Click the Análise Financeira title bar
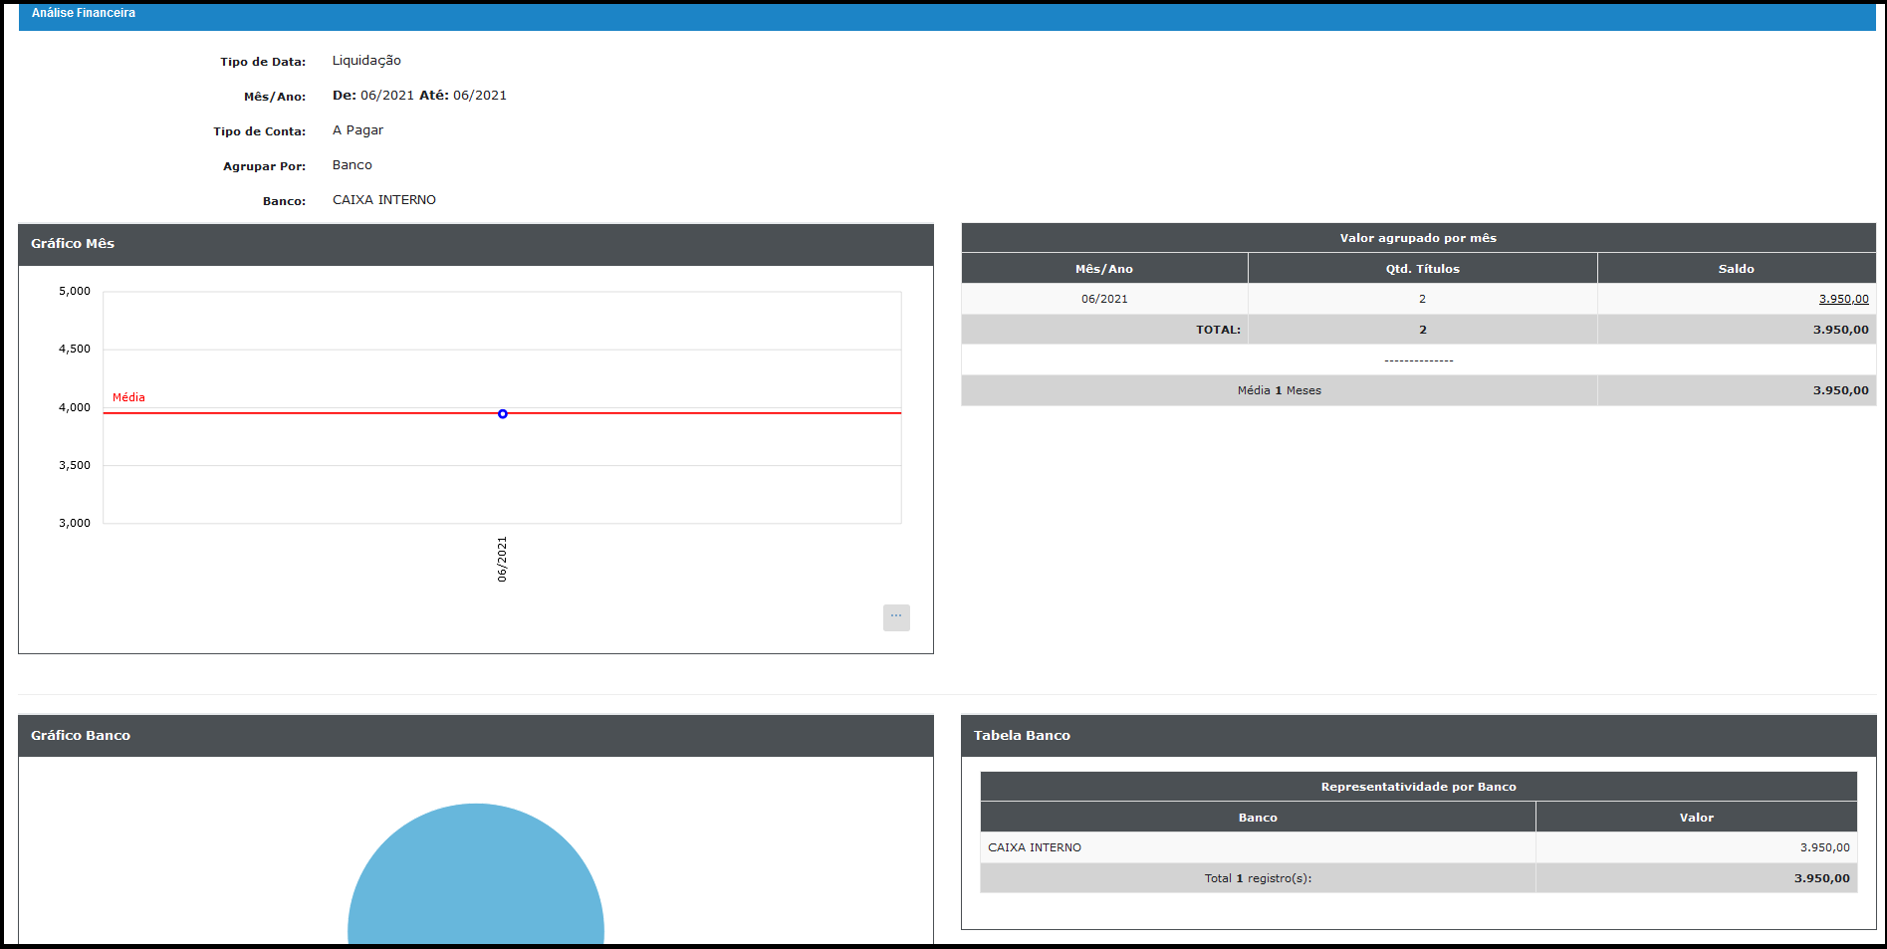 click(x=946, y=15)
